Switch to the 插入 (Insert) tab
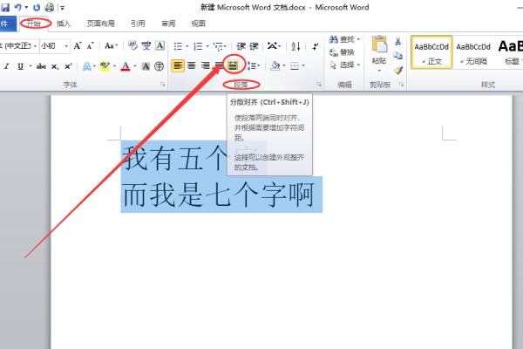This screenshot has height=349, width=523. [x=64, y=24]
